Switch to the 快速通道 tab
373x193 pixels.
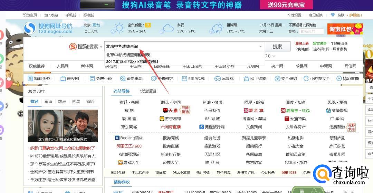[148, 91]
